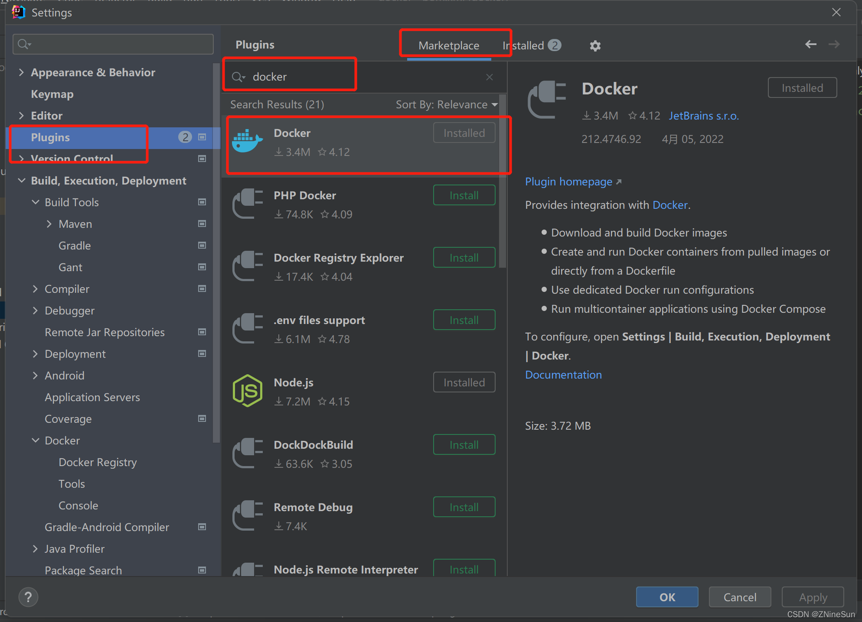Image resolution: width=862 pixels, height=622 pixels.
Task: Close the Settings dialog
Action: pos(836,12)
